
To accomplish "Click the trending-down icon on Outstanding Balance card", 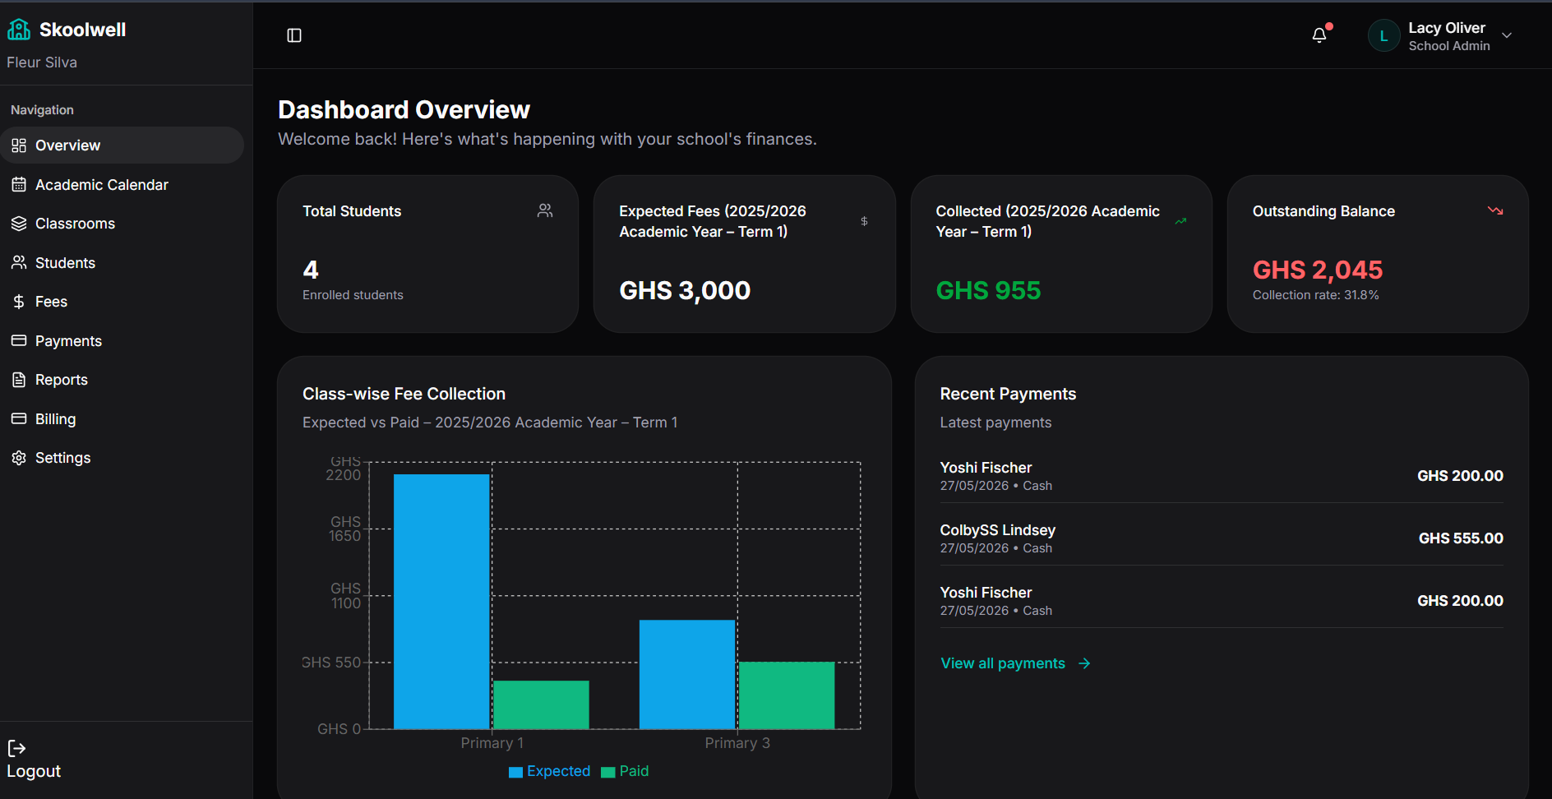I will (x=1495, y=211).
